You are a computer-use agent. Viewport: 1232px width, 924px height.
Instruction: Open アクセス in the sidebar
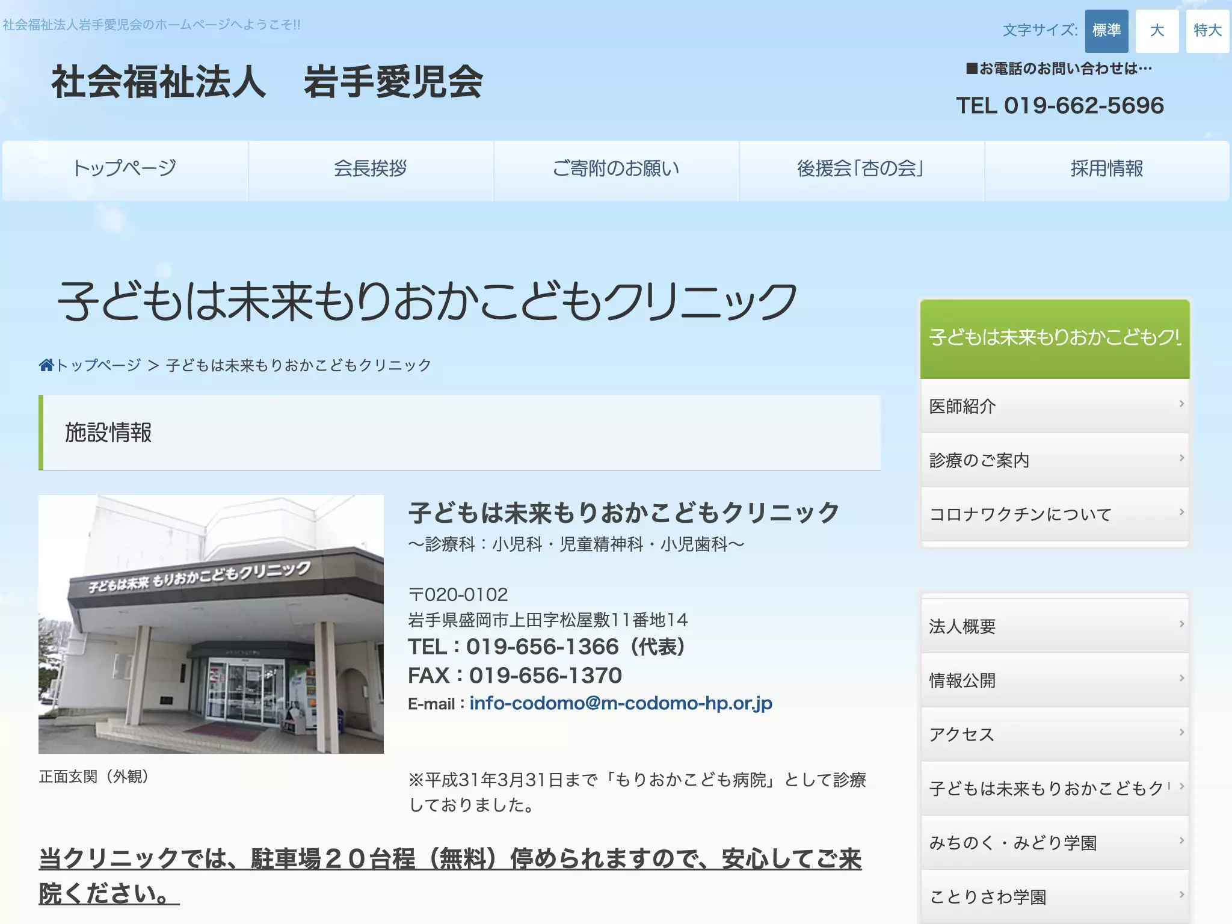(1055, 735)
